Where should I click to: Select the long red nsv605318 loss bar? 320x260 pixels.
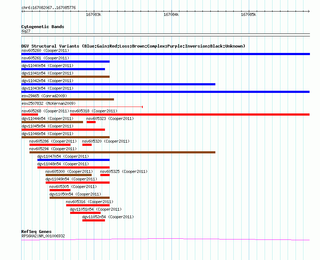coord(190,115)
